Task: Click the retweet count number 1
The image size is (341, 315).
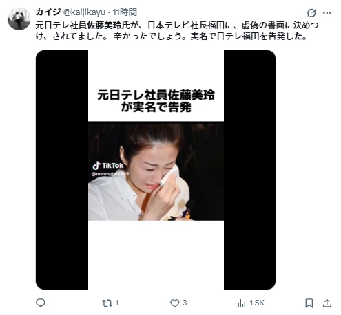Action: 117,303
